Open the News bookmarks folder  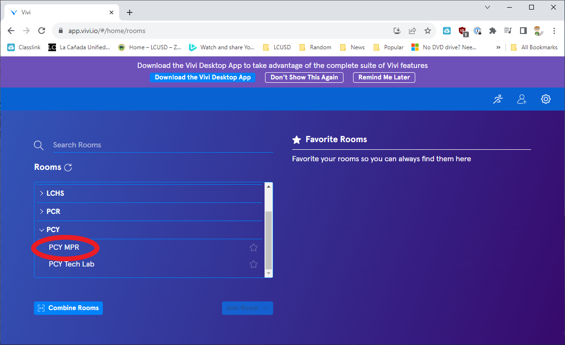point(353,47)
